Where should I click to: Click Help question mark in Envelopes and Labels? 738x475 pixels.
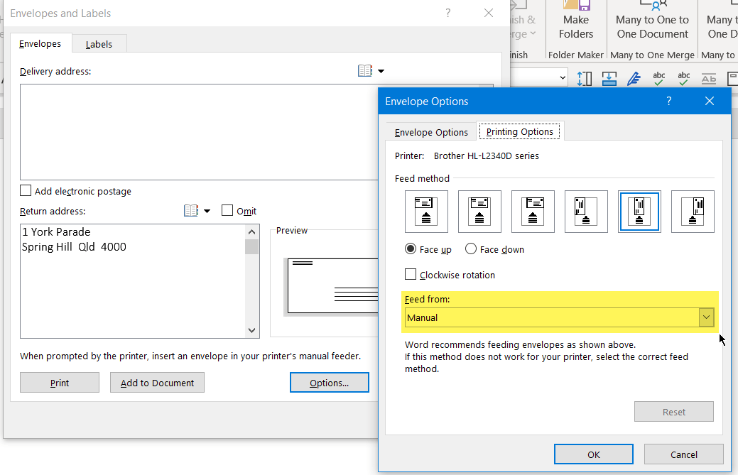point(448,13)
